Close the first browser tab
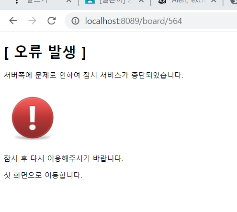 coord(69,1)
